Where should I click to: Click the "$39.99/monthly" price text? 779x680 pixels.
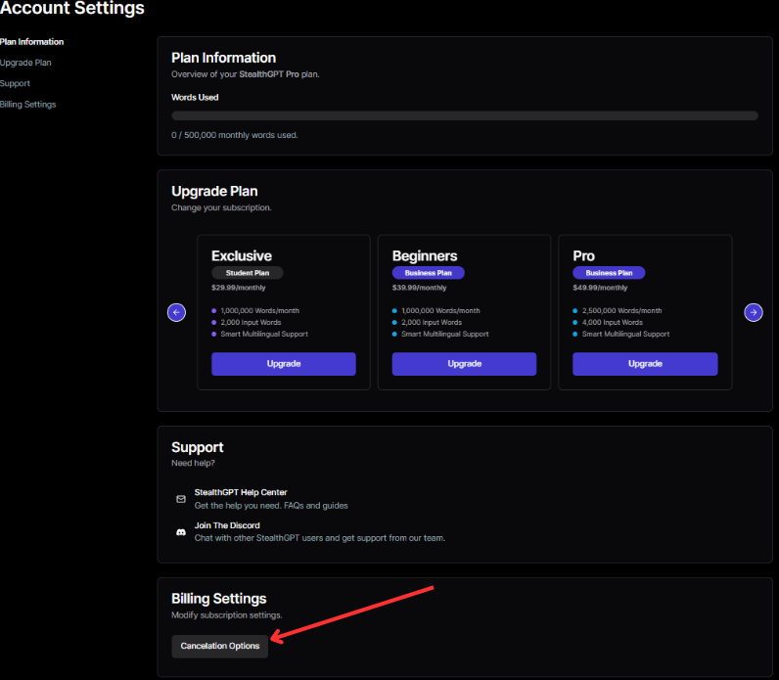pyautogui.click(x=419, y=288)
